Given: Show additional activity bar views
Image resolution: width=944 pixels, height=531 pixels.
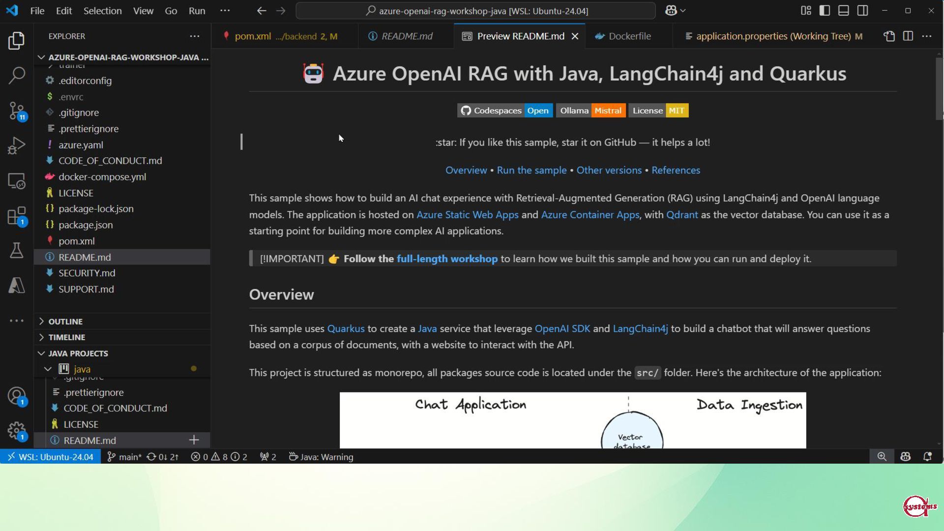Looking at the screenshot, I should 16,321.
